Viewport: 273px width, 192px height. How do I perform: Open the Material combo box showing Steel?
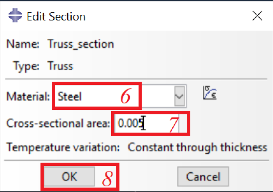click(x=121, y=96)
